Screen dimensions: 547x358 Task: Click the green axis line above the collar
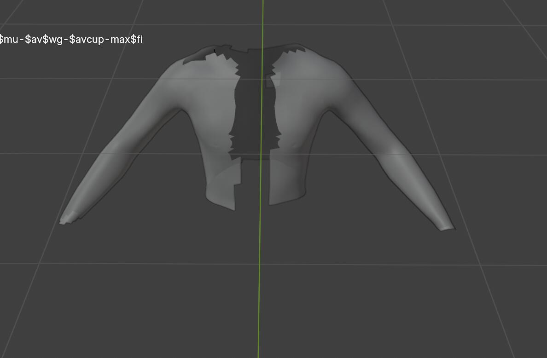[263, 23]
